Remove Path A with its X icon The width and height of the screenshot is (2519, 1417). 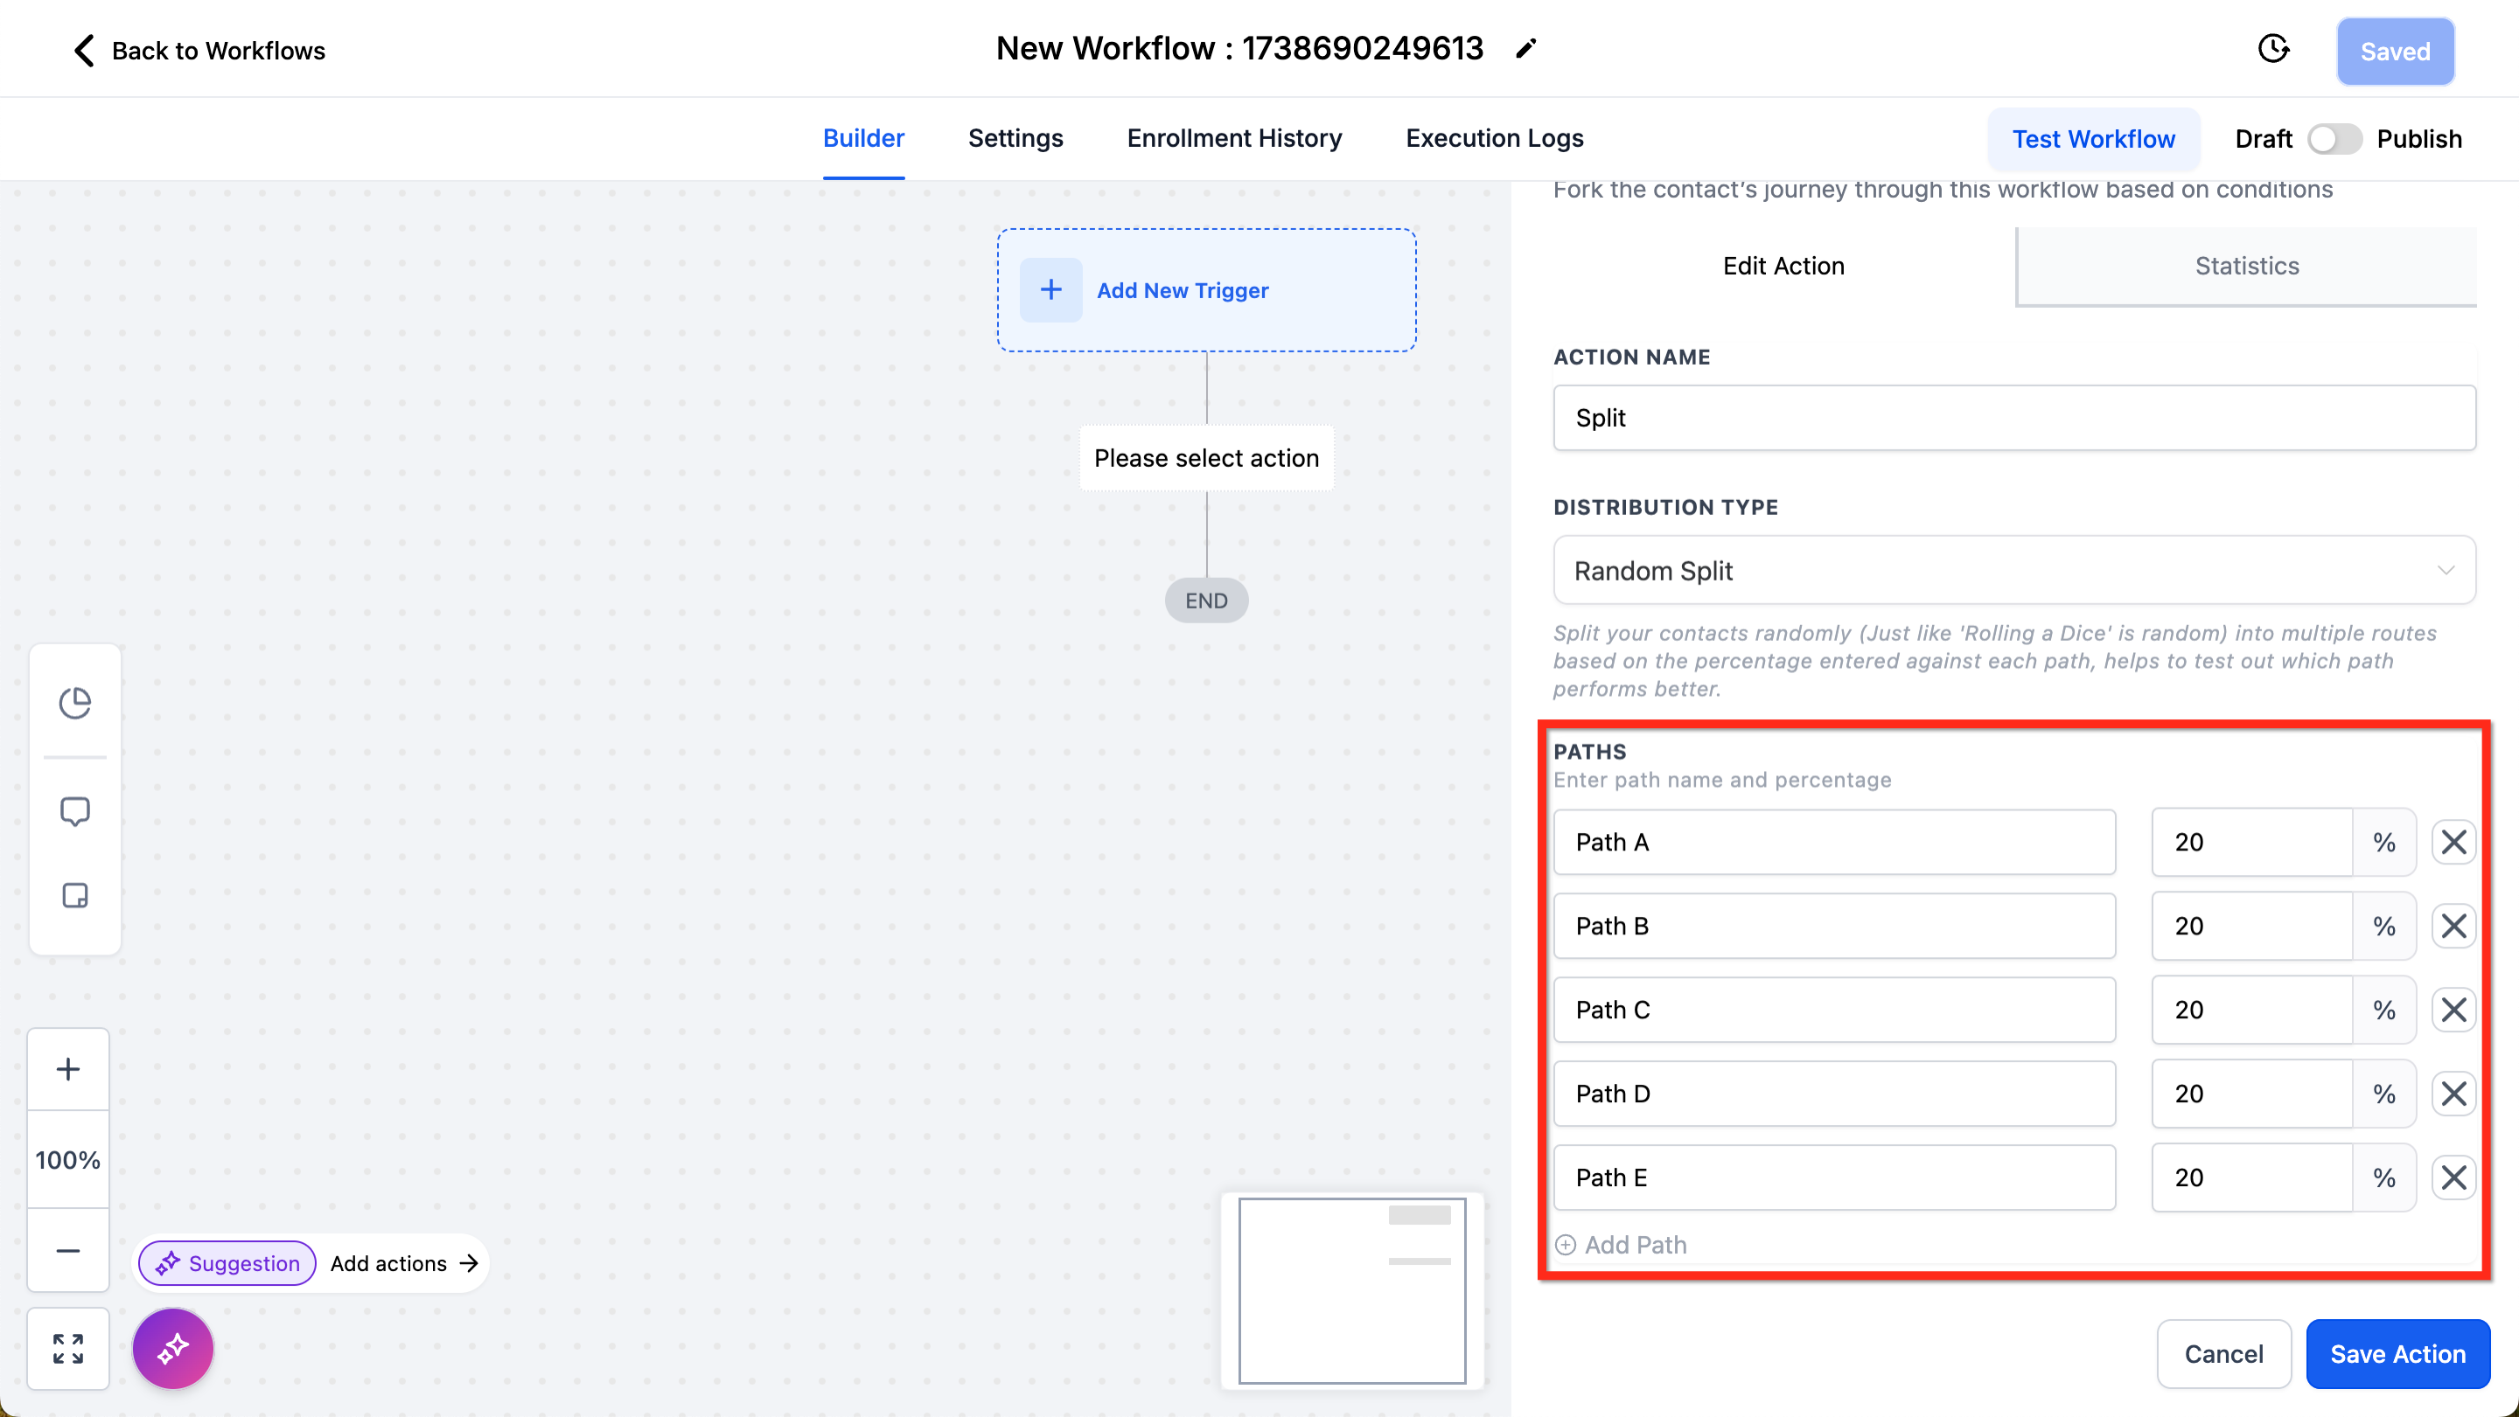[2453, 843]
